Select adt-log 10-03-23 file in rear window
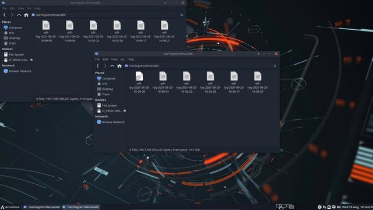The height and width of the screenshot is (210, 373). [x=93, y=32]
